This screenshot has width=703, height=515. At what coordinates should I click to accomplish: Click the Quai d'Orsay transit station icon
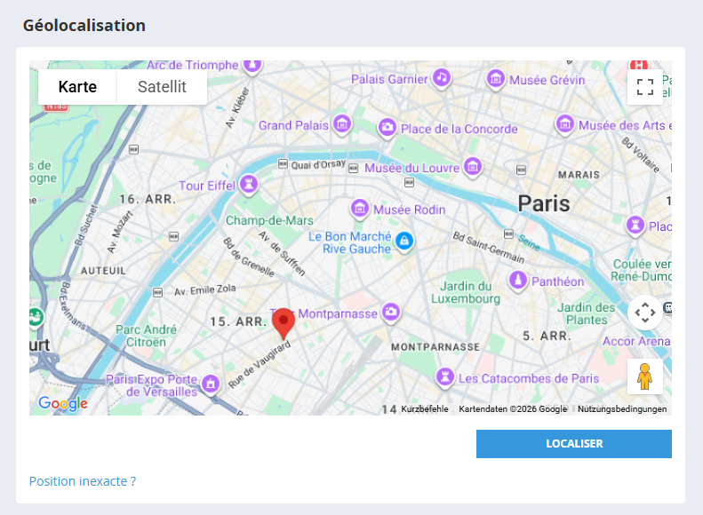click(283, 164)
